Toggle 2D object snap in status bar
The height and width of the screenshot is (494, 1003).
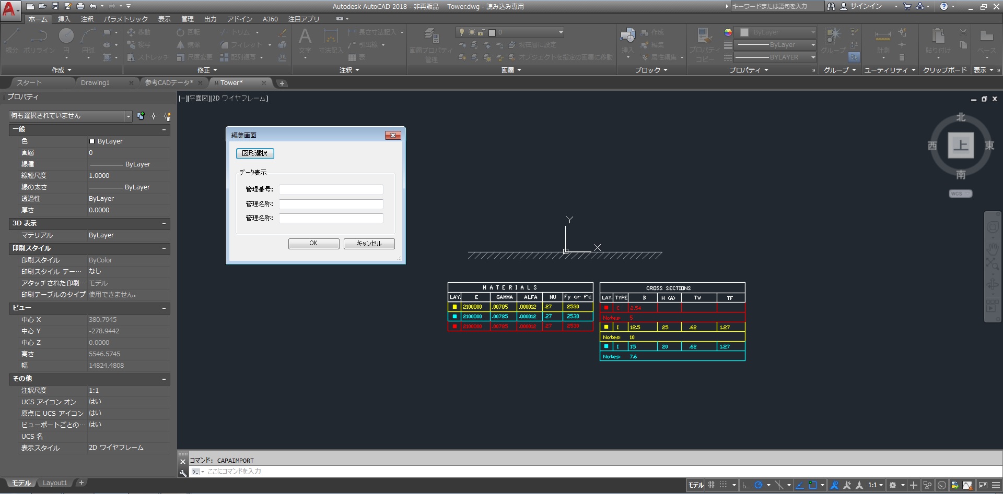click(812, 485)
